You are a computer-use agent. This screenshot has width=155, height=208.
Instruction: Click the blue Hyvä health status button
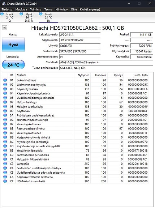click(13, 45)
